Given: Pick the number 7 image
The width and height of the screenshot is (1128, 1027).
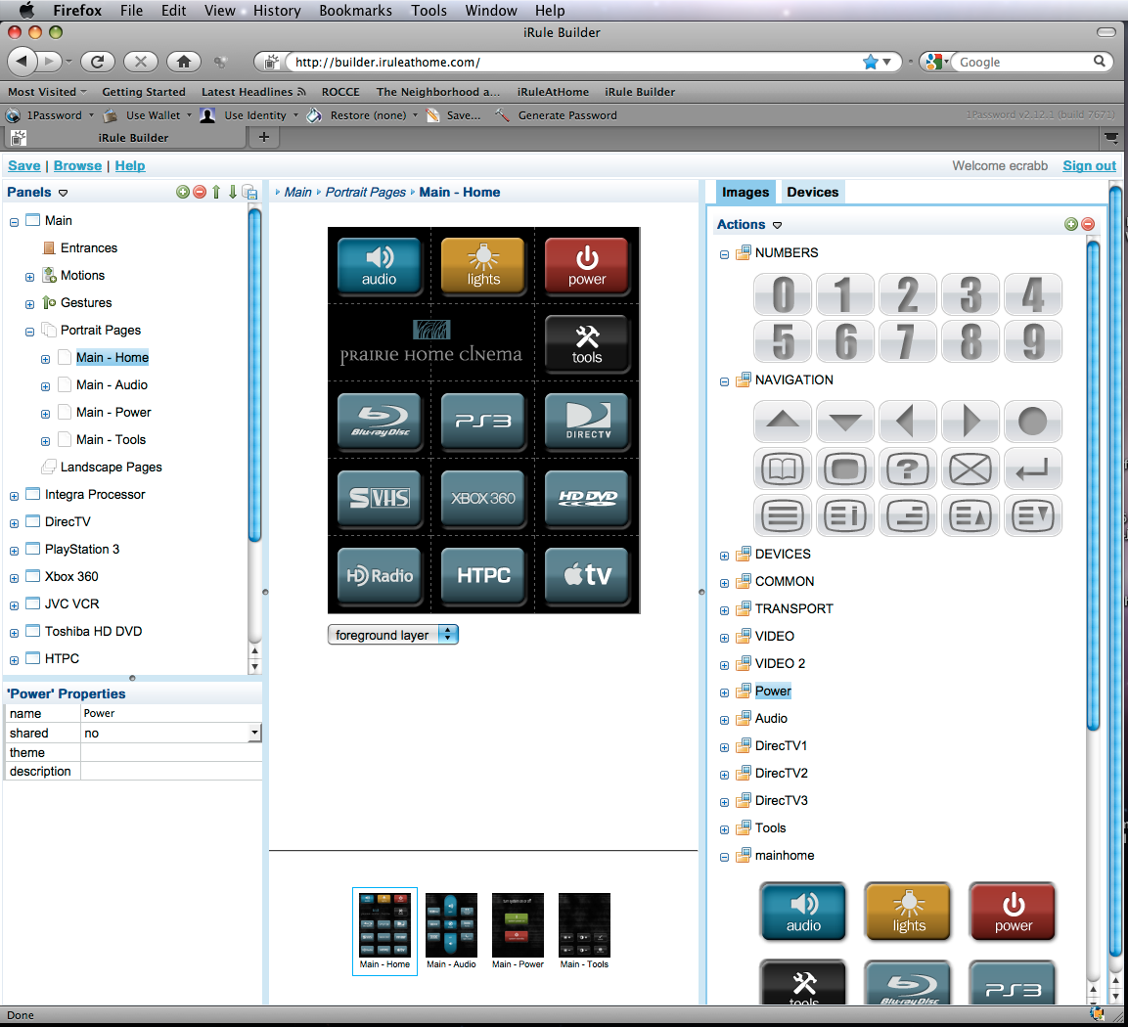Looking at the screenshot, I should (908, 341).
